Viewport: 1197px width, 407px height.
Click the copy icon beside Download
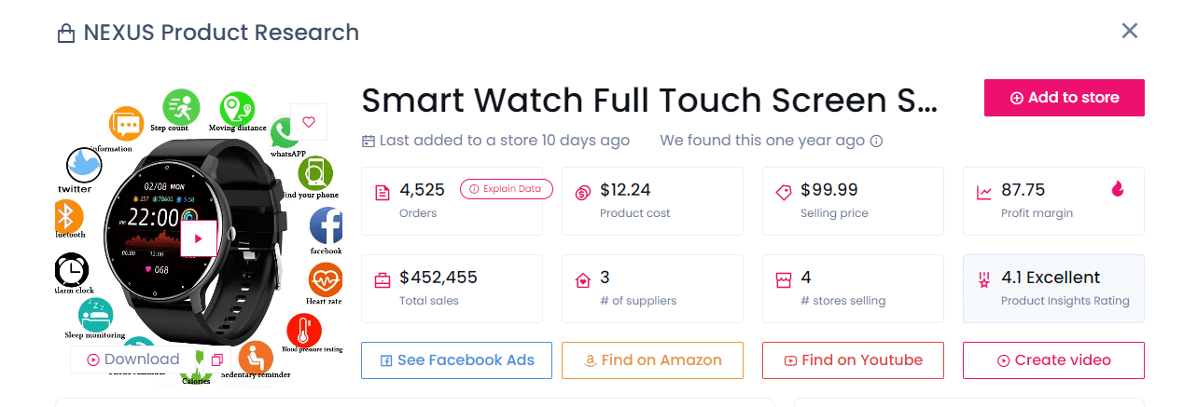(216, 360)
